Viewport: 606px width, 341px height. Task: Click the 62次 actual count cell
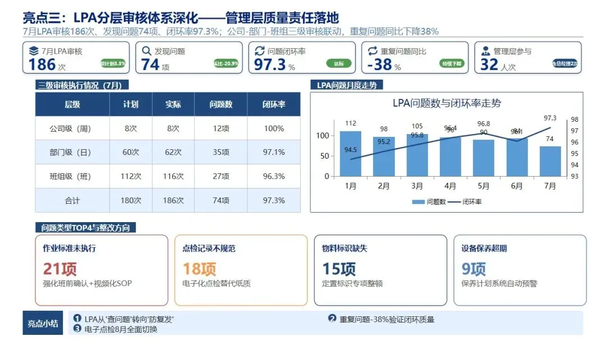coord(173,152)
